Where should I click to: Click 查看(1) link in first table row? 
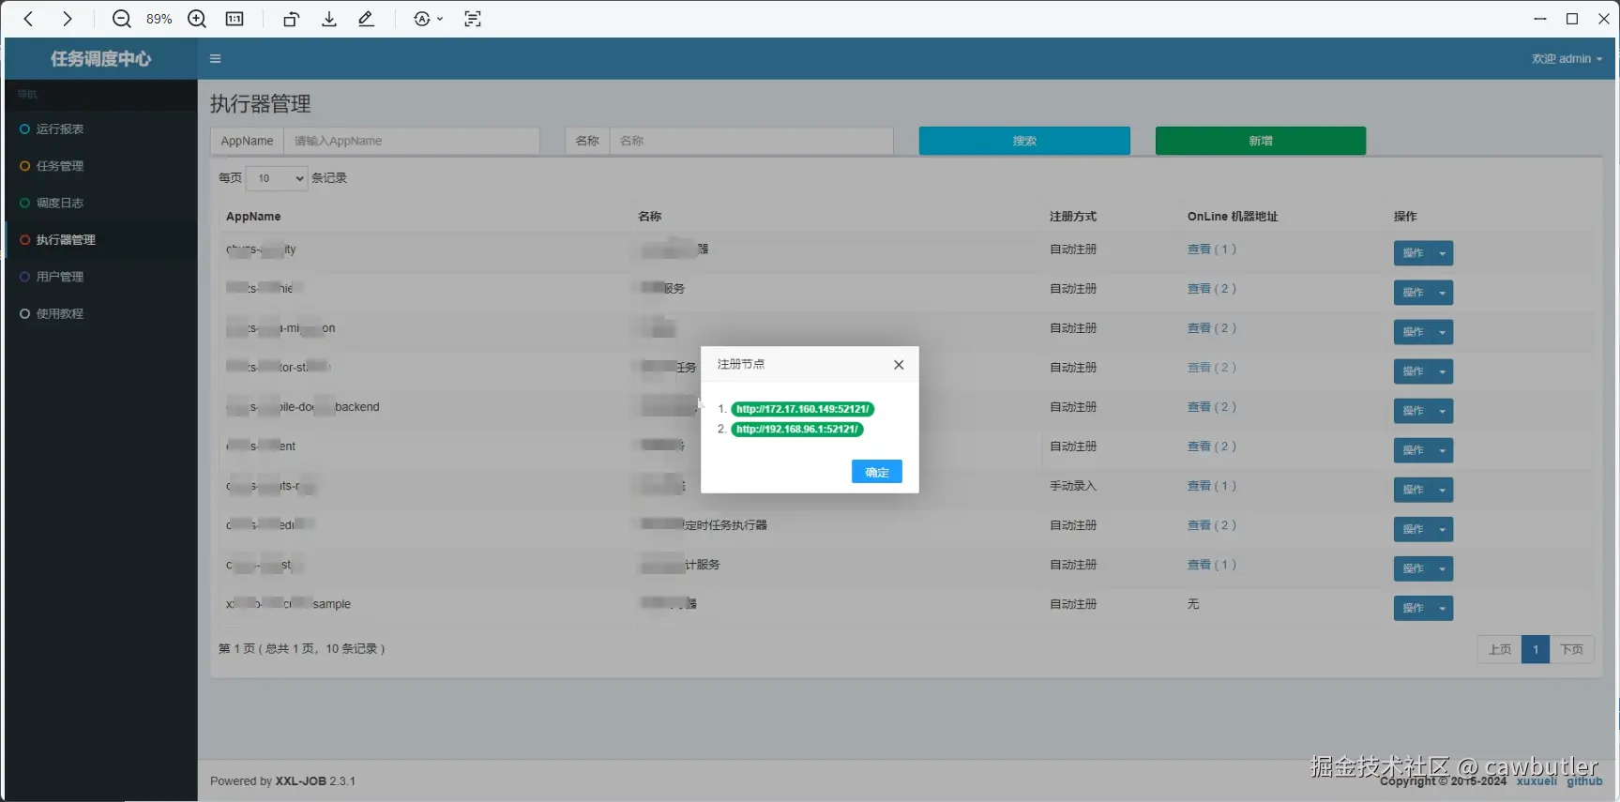click(x=1212, y=250)
